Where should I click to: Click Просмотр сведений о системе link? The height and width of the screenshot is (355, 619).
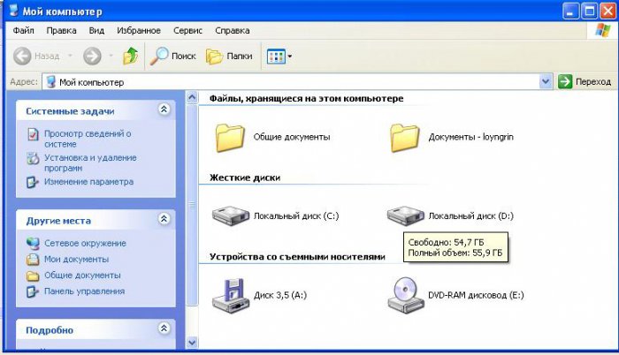click(88, 139)
